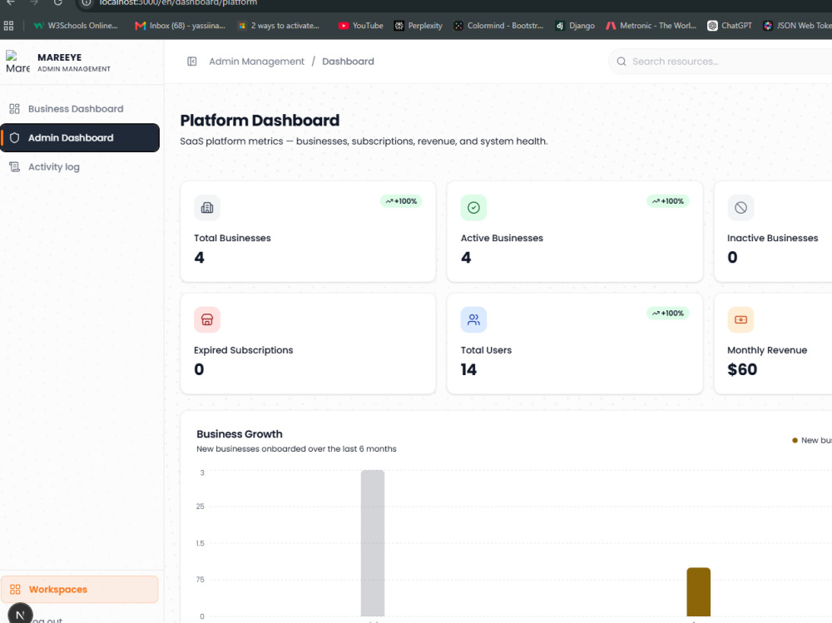
Task: Select Admin Dashboard in the sidebar
Action: [x=80, y=138]
